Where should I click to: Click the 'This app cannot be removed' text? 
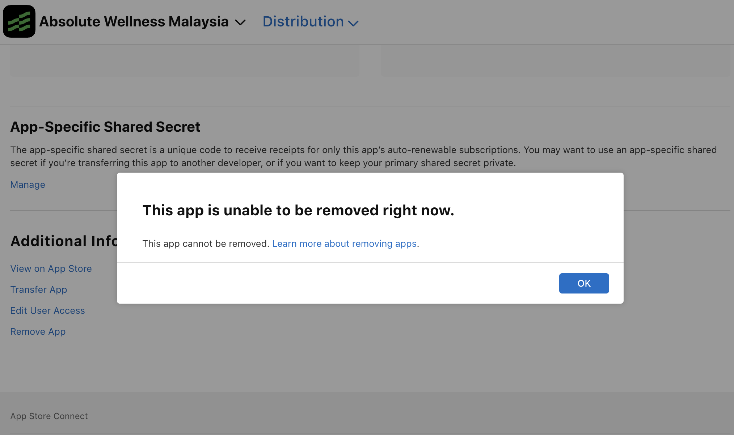(x=206, y=244)
